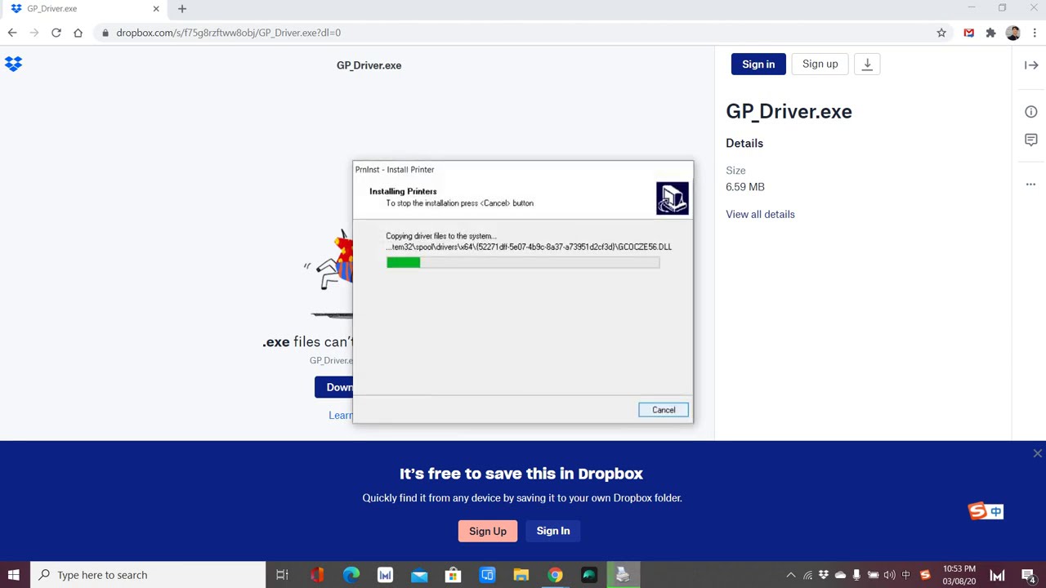Open Microsoft Store from the taskbar
Viewport: 1046px width, 588px height.
pos(453,575)
